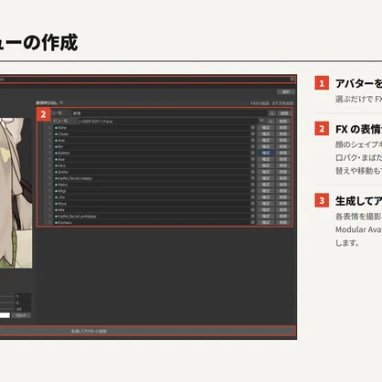382x382 pixels.
Task: Click 削除 for the Bo row
Action: coord(283,146)
